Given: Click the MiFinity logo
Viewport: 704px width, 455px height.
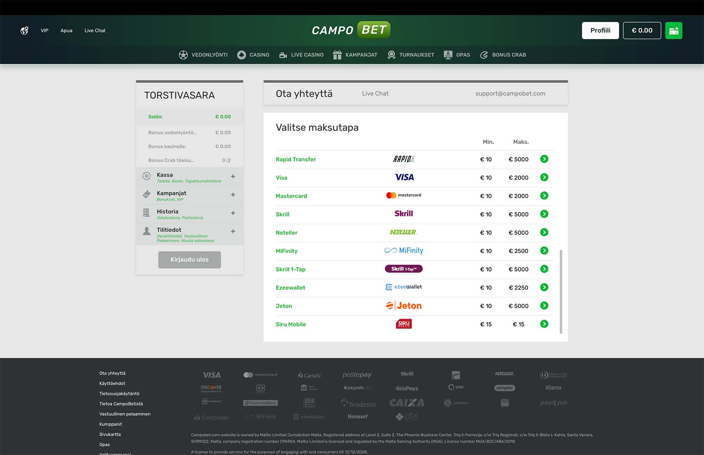Looking at the screenshot, I should [403, 251].
